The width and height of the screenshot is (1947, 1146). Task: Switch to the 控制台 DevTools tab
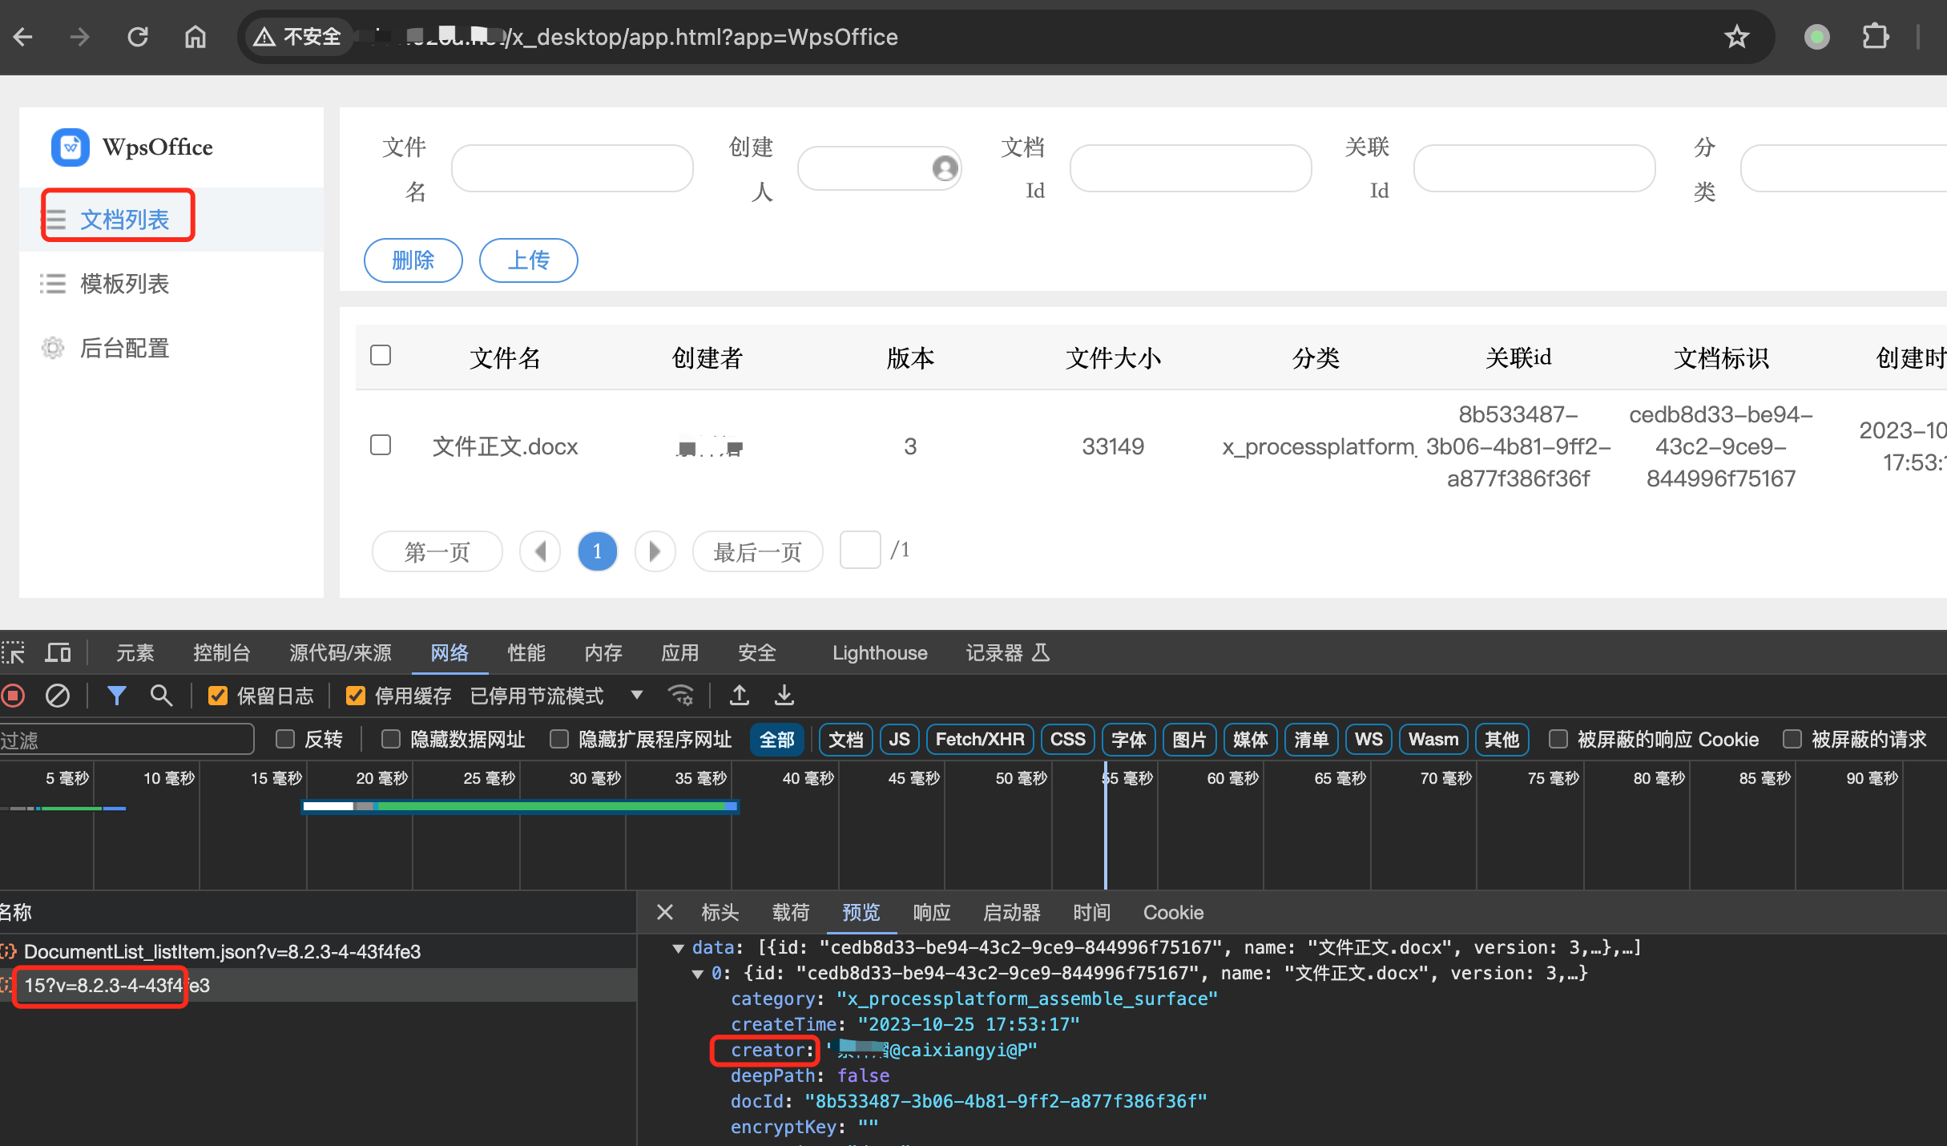[x=221, y=653]
